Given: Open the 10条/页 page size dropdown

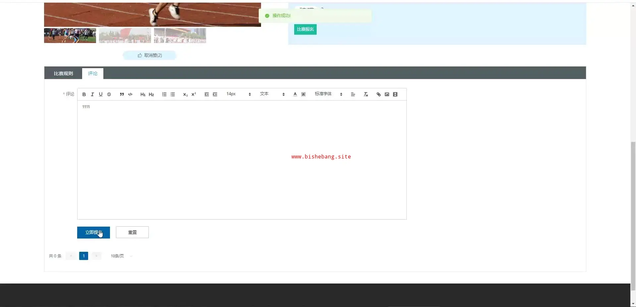Looking at the screenshot, I should click(x=121, y=256).
